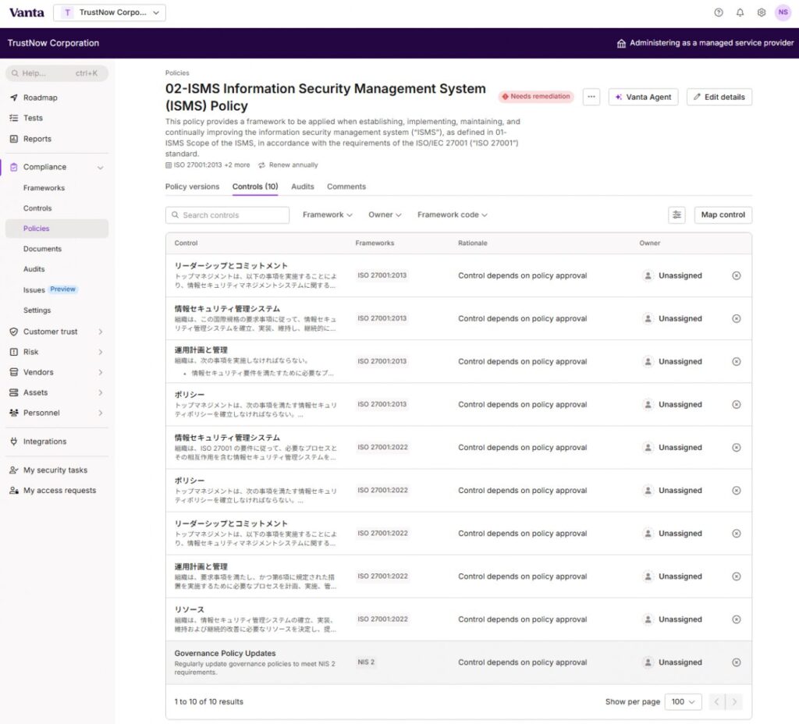The image size is (799, 724).
Task: Expand the TrustNow Corporation organization switcher
Action: [x=109, y=12]
